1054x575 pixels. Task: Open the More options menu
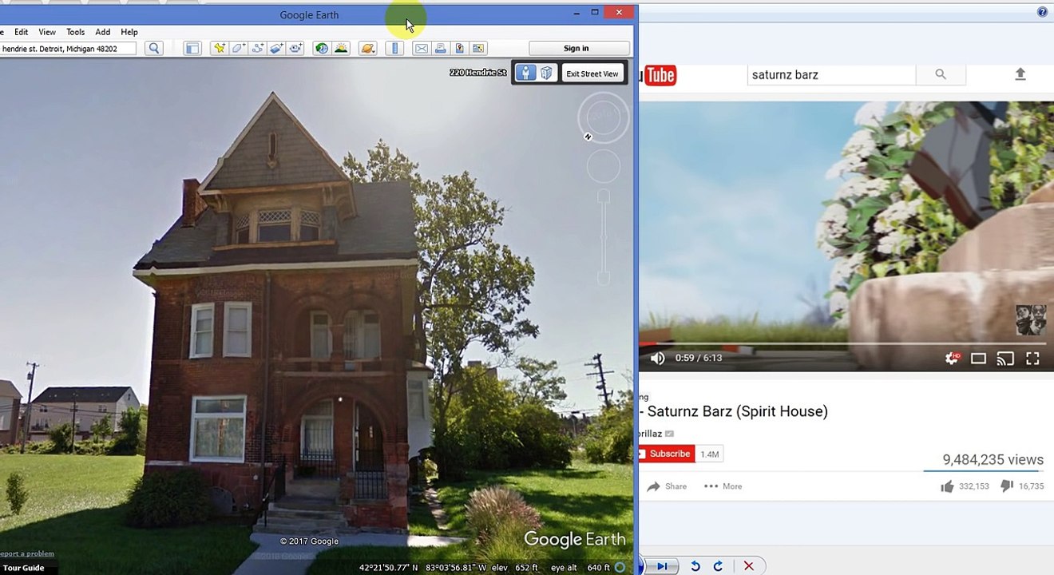click(723, 486)
